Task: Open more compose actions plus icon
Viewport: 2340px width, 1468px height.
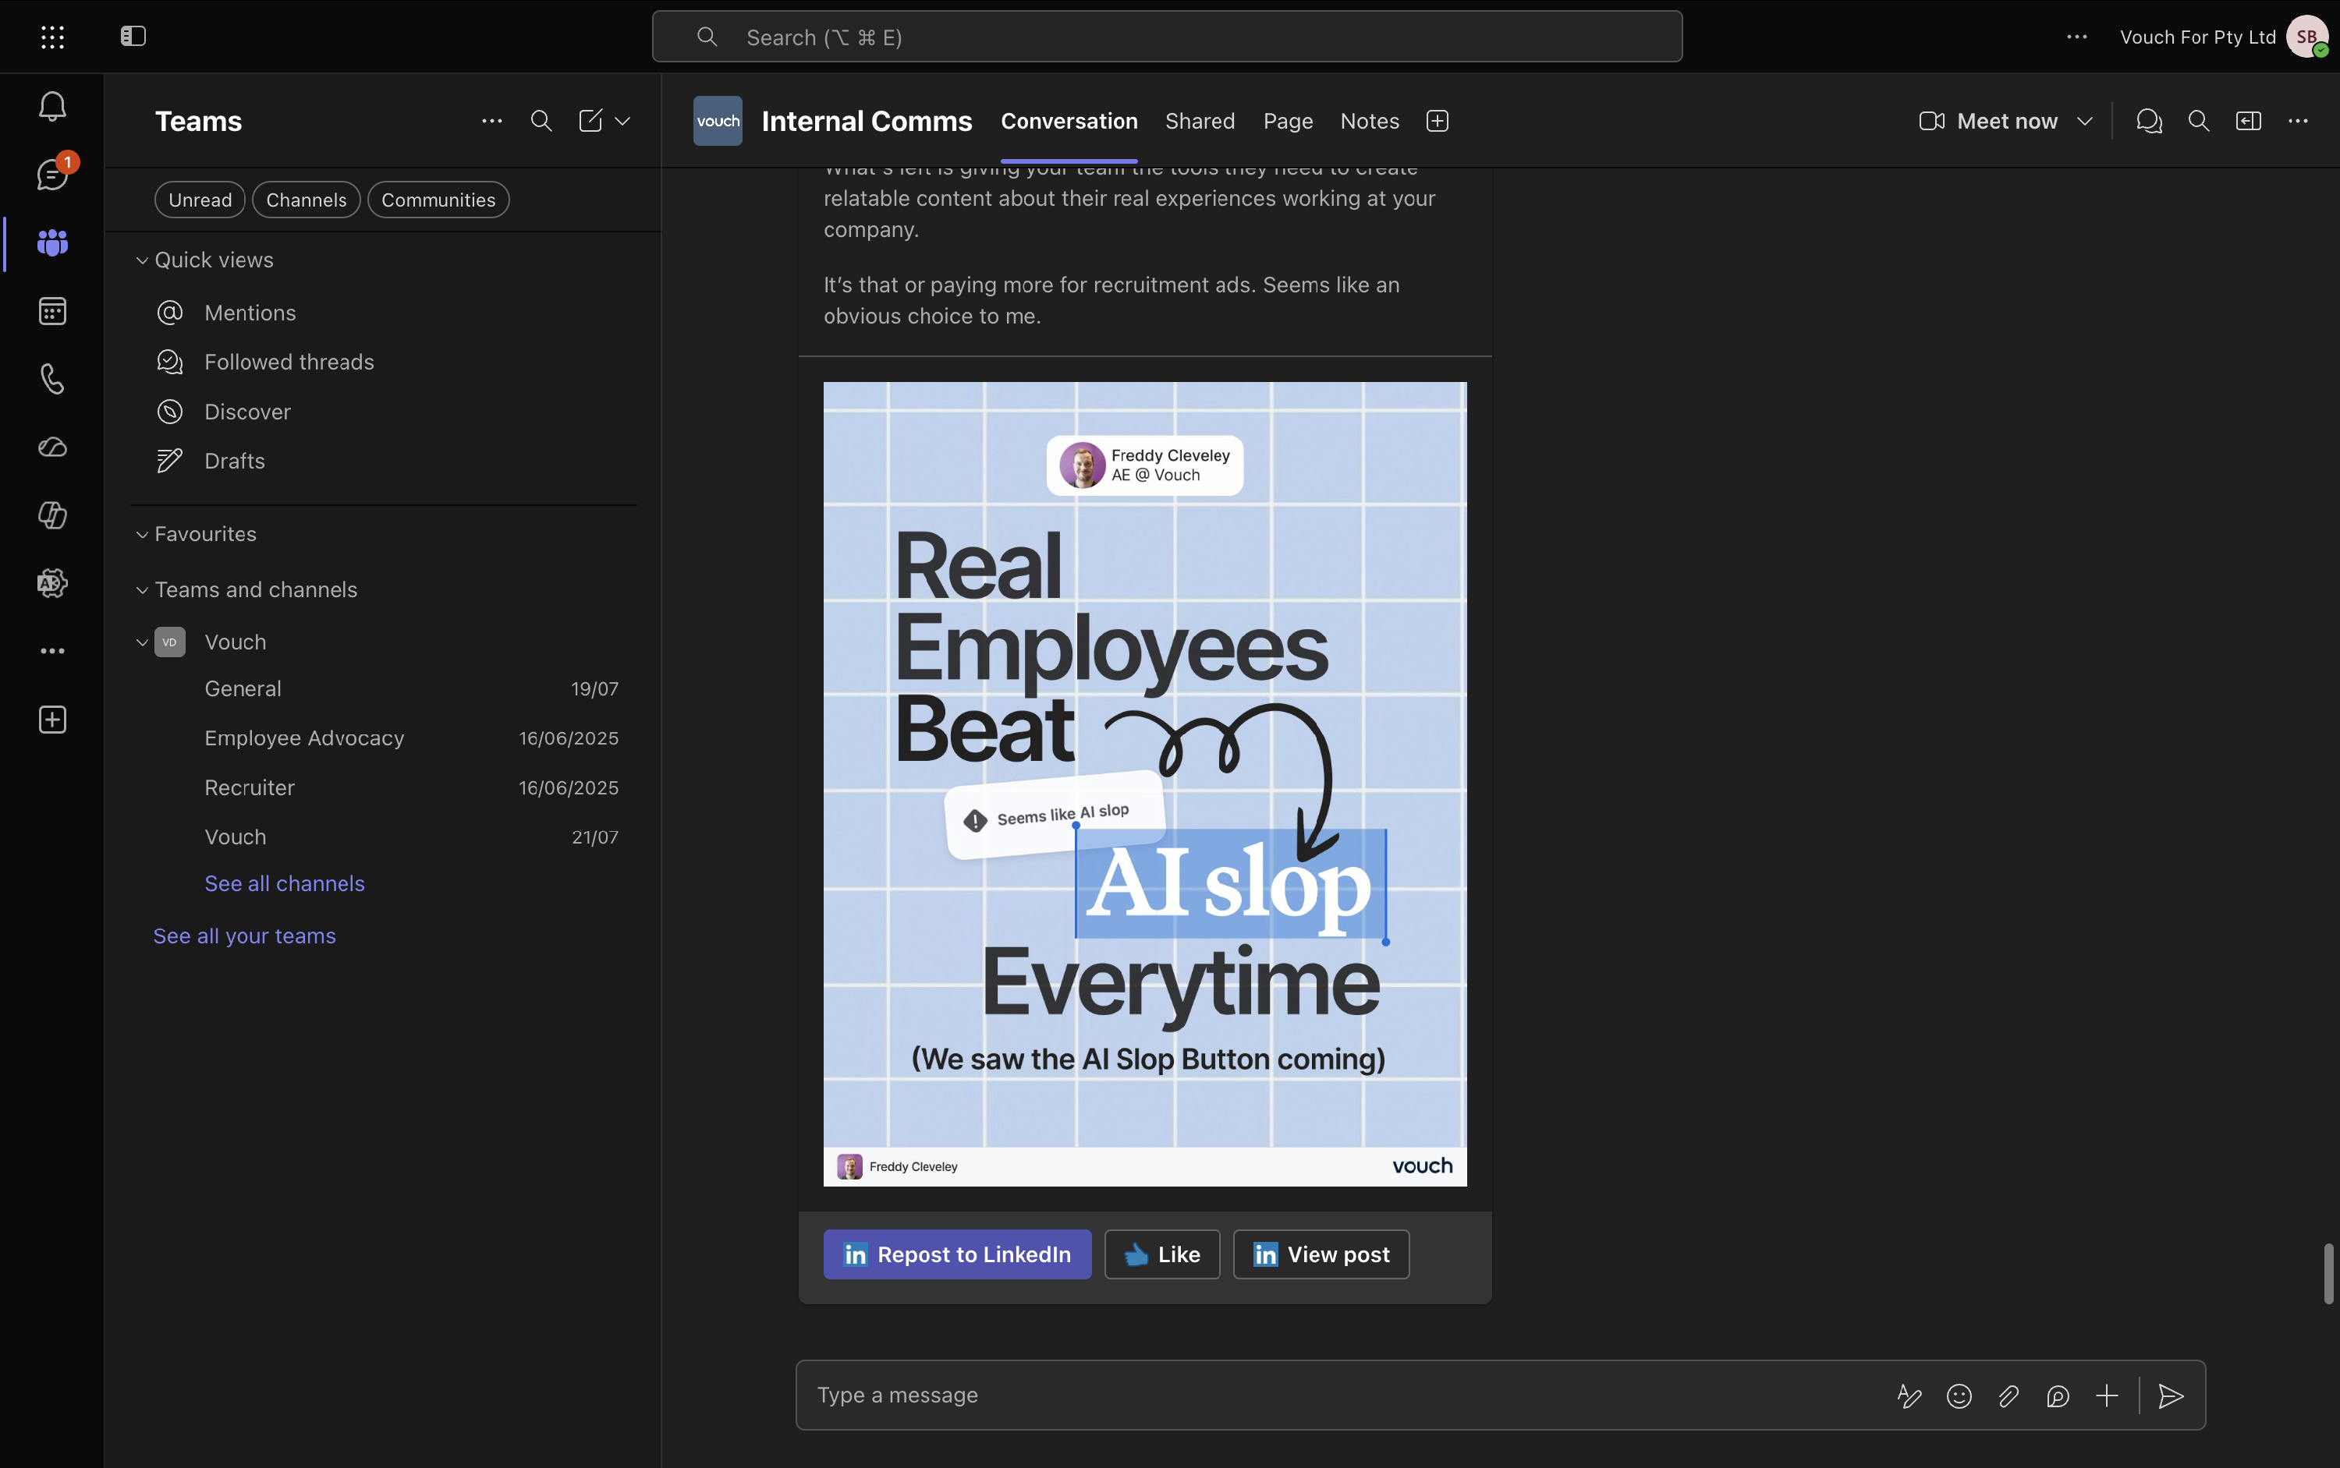Action: 2107,1396
